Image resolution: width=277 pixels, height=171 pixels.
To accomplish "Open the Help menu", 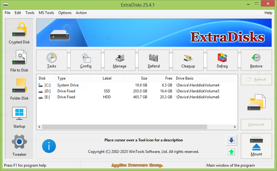I will click(x=268, y=13).
